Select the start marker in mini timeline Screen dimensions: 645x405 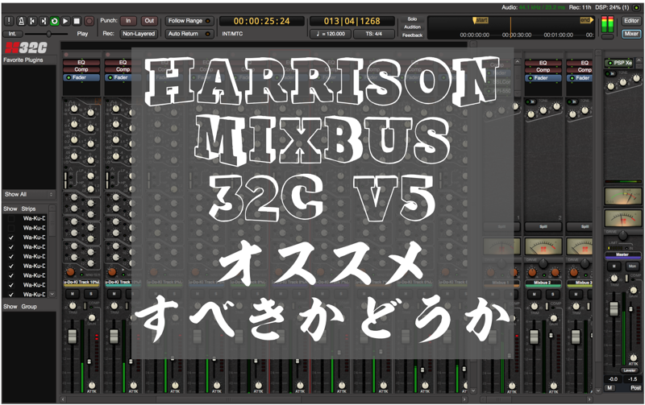[x=481, y=19]
